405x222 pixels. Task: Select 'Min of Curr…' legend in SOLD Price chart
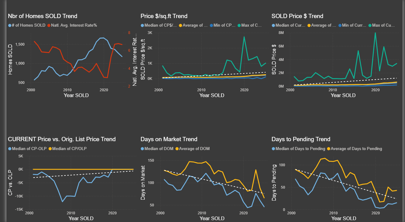(354, 25)
